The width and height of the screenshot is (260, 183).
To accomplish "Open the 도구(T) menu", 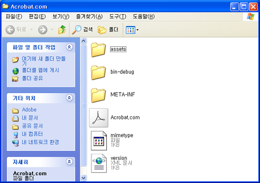I will coord(118,17).
